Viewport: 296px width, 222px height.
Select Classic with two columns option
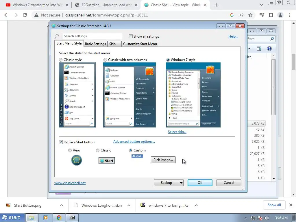click(x=105, y=60)
